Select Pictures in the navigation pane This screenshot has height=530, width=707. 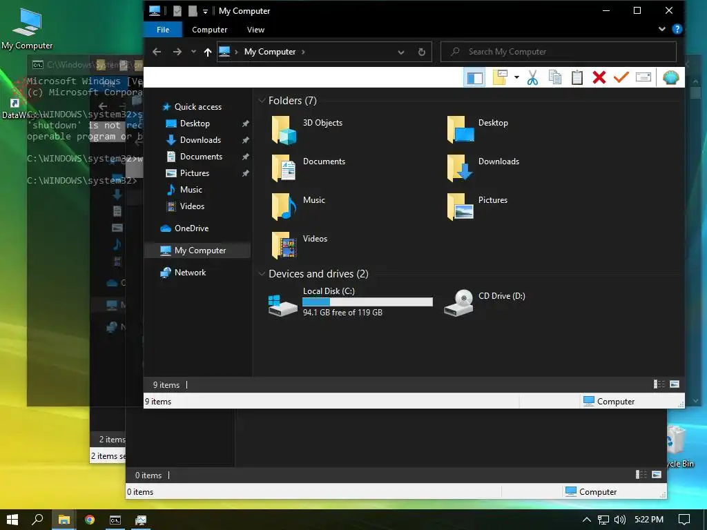194,173
